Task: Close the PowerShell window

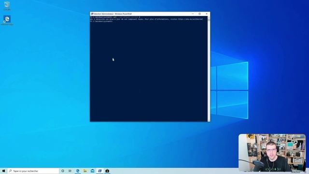Action: [207, 14]
